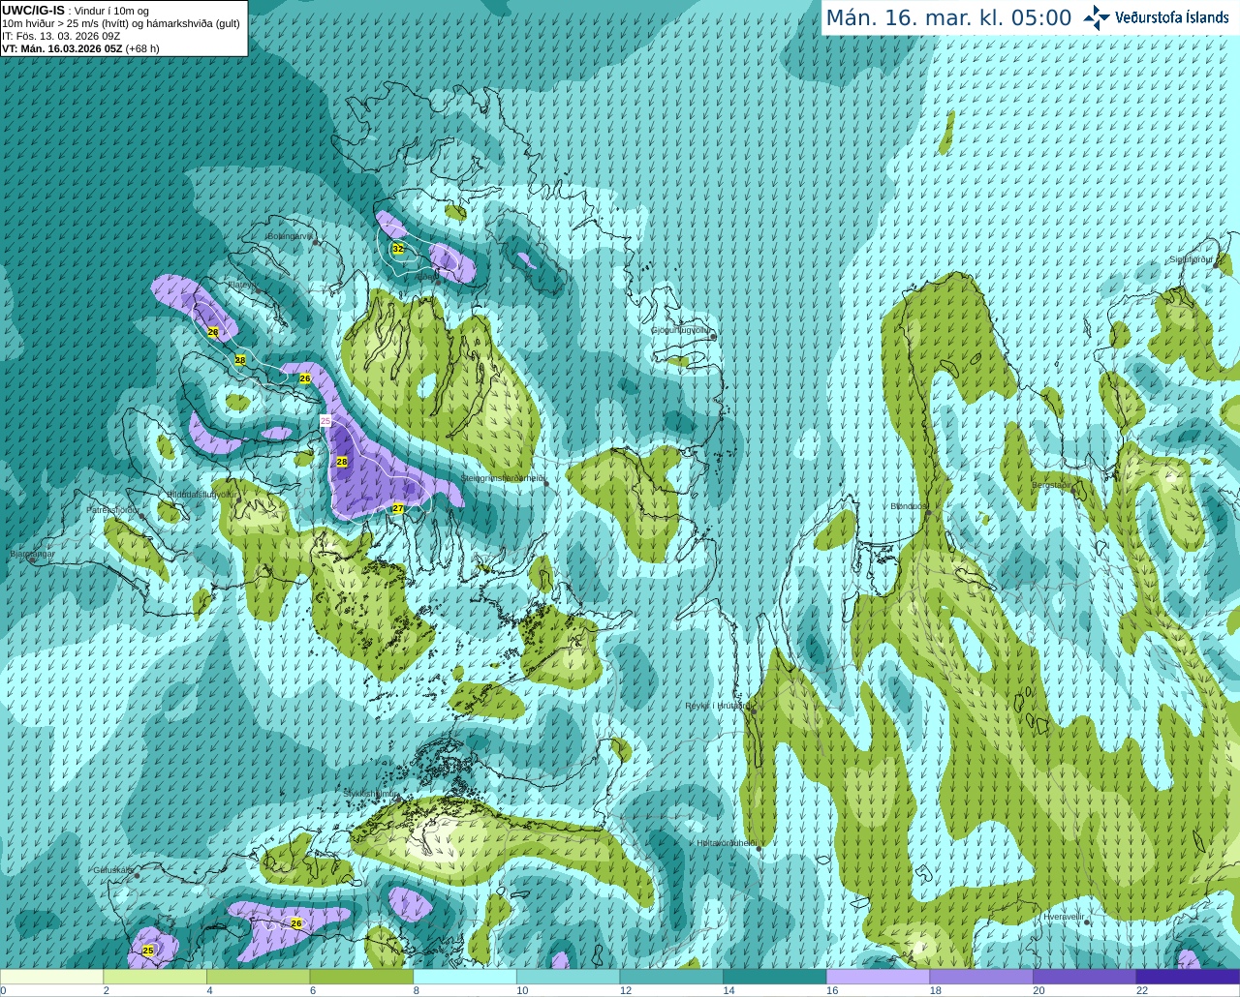Click the 12–14 m/s teal legend swatch
The height and width of the screenshot is (997, 1240).
(x=671, y=977)
